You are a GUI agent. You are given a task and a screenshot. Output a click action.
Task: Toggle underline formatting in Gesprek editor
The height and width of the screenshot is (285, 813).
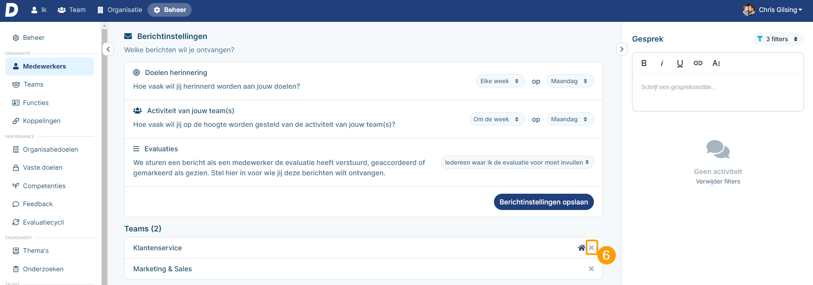[680, 63]
